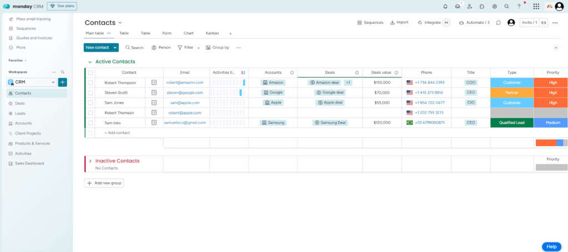
Task: Expand the Inactive Contacts group
Action: pyautogui.click(x=90, y=161)
